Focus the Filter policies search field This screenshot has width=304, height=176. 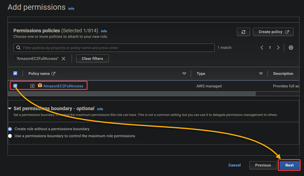click(114, 48)
